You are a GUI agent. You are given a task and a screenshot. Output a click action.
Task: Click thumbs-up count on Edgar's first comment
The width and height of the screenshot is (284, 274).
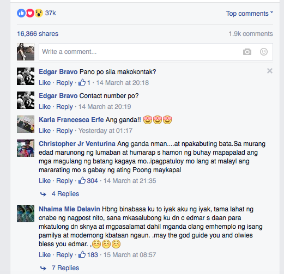pyautogui.click(x=84, y=83)
